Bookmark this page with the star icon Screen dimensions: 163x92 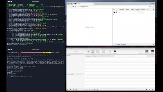(x=150, y=7)
